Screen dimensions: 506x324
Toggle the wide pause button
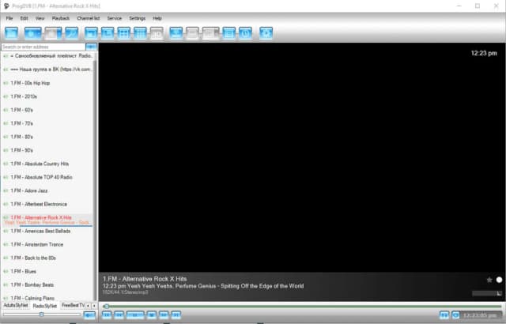135,315
